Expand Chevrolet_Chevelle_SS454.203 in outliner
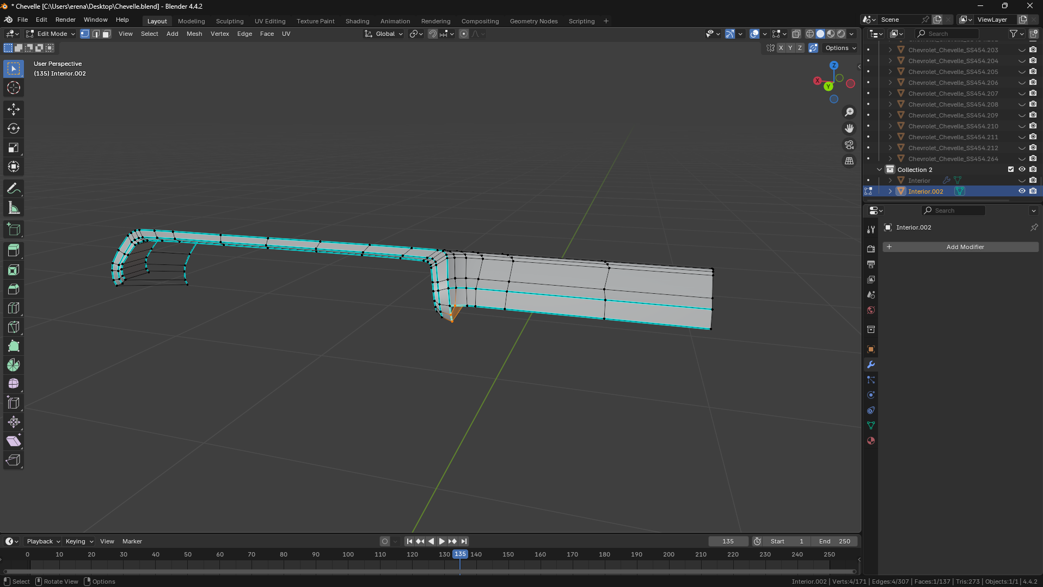 pos(890,50)
